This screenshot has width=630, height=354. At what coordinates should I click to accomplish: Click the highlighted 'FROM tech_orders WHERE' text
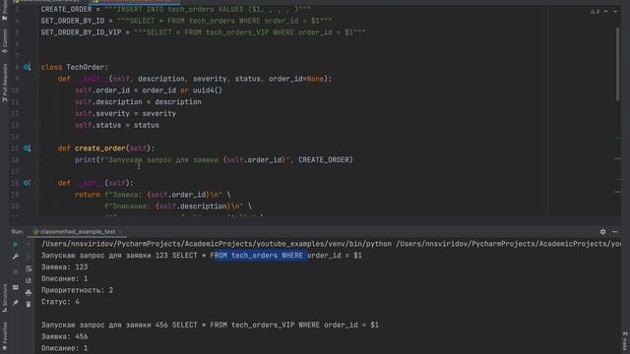[260, 256]
